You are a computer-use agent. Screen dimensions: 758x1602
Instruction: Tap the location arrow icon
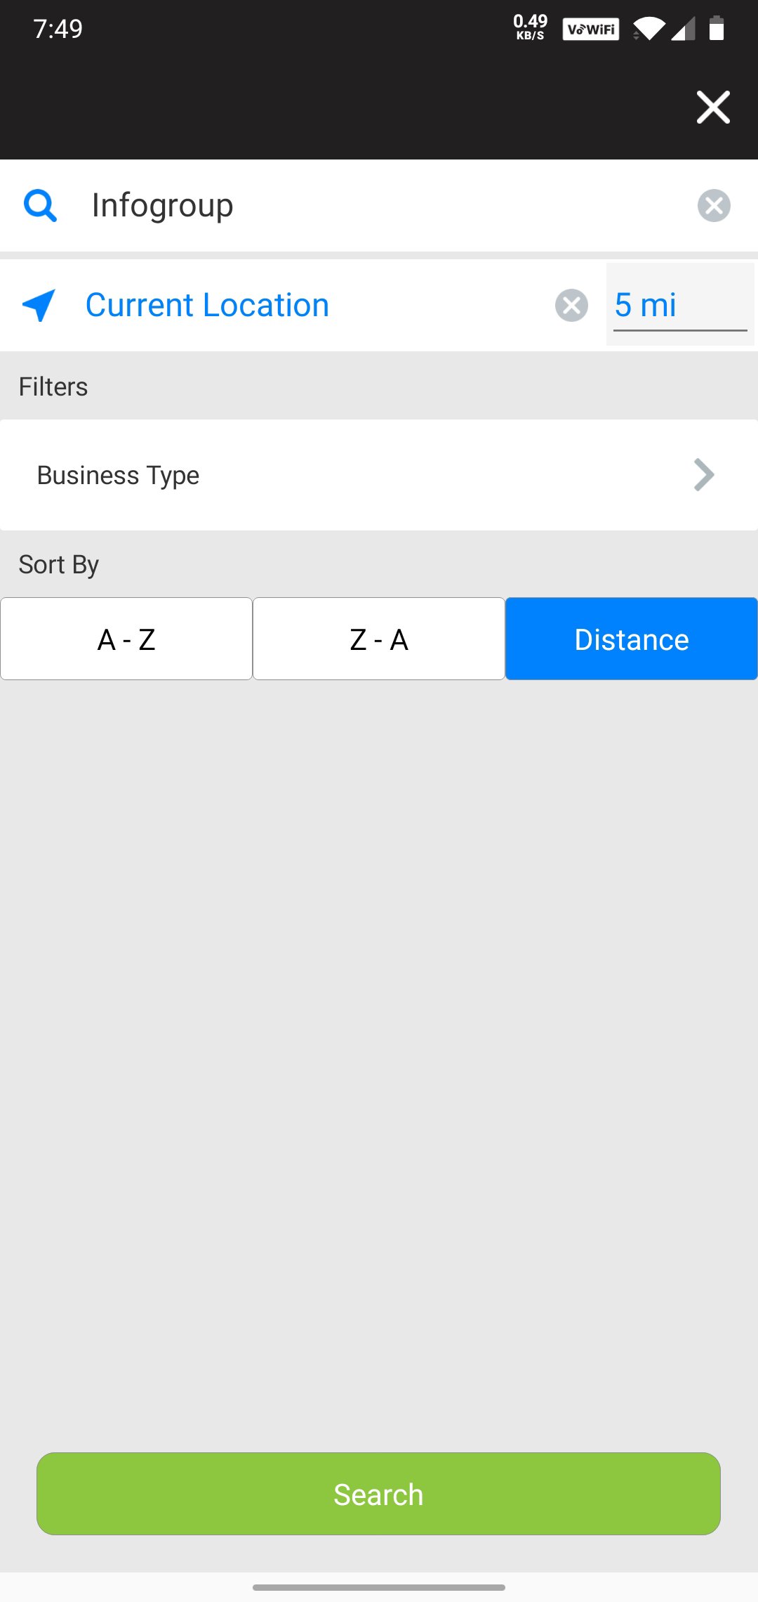tap(39, 305)
